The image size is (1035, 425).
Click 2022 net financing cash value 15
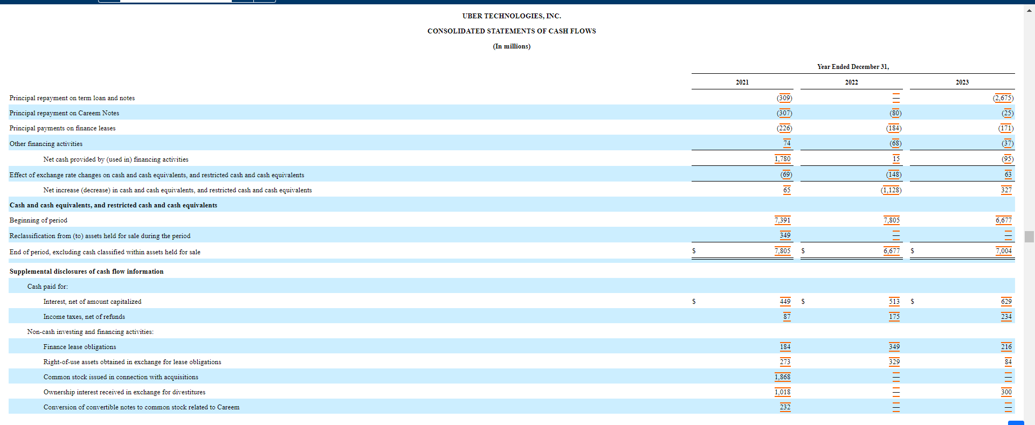coord(896,159)
